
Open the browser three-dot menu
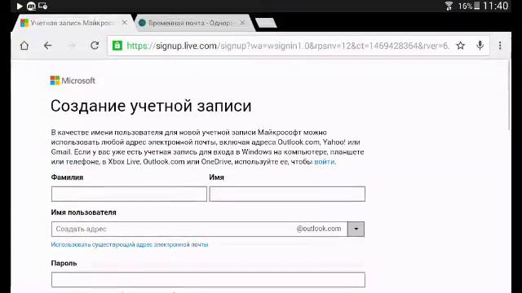pyautogui.click(x=500, y=46)
